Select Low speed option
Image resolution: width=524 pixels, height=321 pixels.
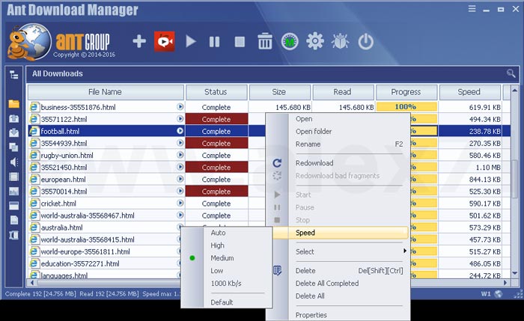(x=216, y=271)
